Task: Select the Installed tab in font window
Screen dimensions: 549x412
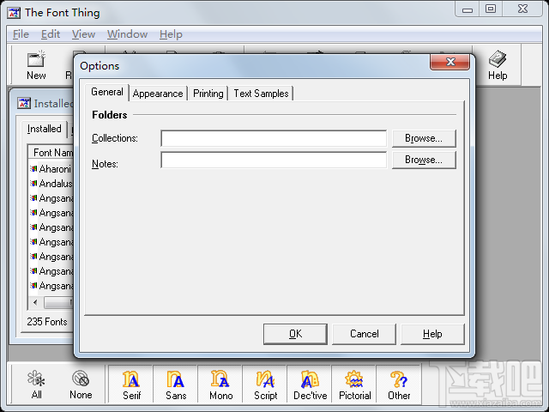Action: click(x=44, y=129)
